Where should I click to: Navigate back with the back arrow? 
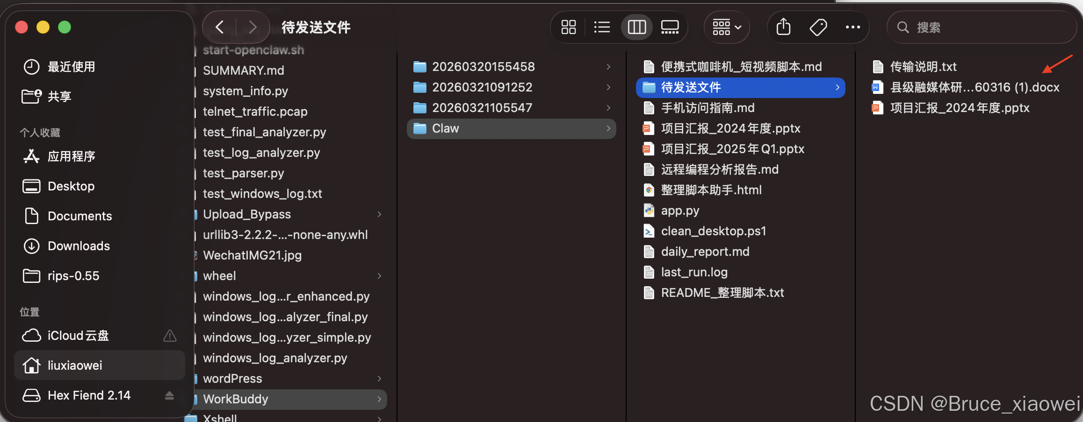[219, 27]
